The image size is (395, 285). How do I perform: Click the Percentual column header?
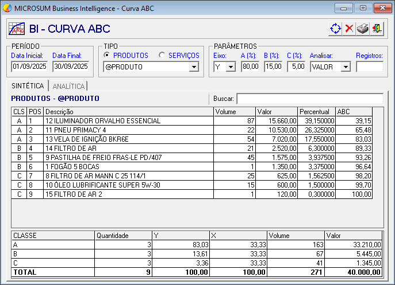coord(317,112)
